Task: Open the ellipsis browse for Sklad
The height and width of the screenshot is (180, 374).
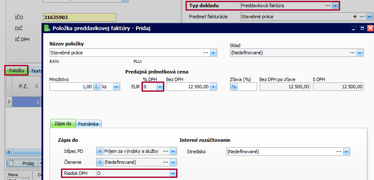Action: [x=352, y=53]
